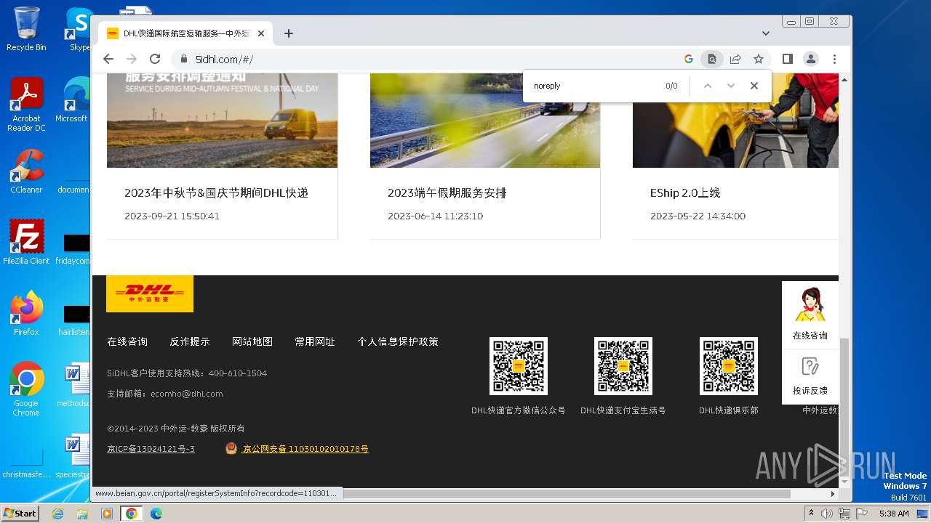Go back to previous page in Chrome
The image size is (931, 523).
pos(108,59)
